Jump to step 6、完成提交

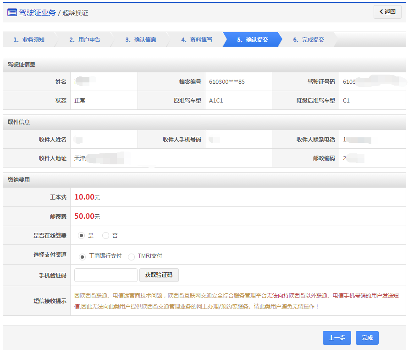(x=309, y=40)
